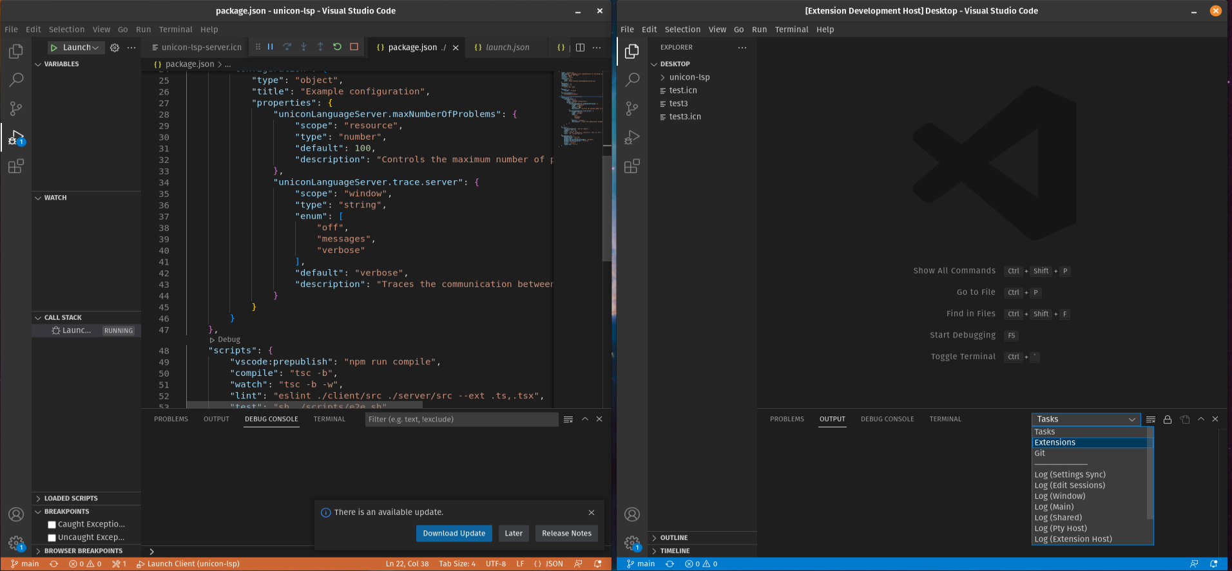The image size is (1232, 571).
Task: Open Search view in unicon-lsp window
Action: click(x=16, y=79)
